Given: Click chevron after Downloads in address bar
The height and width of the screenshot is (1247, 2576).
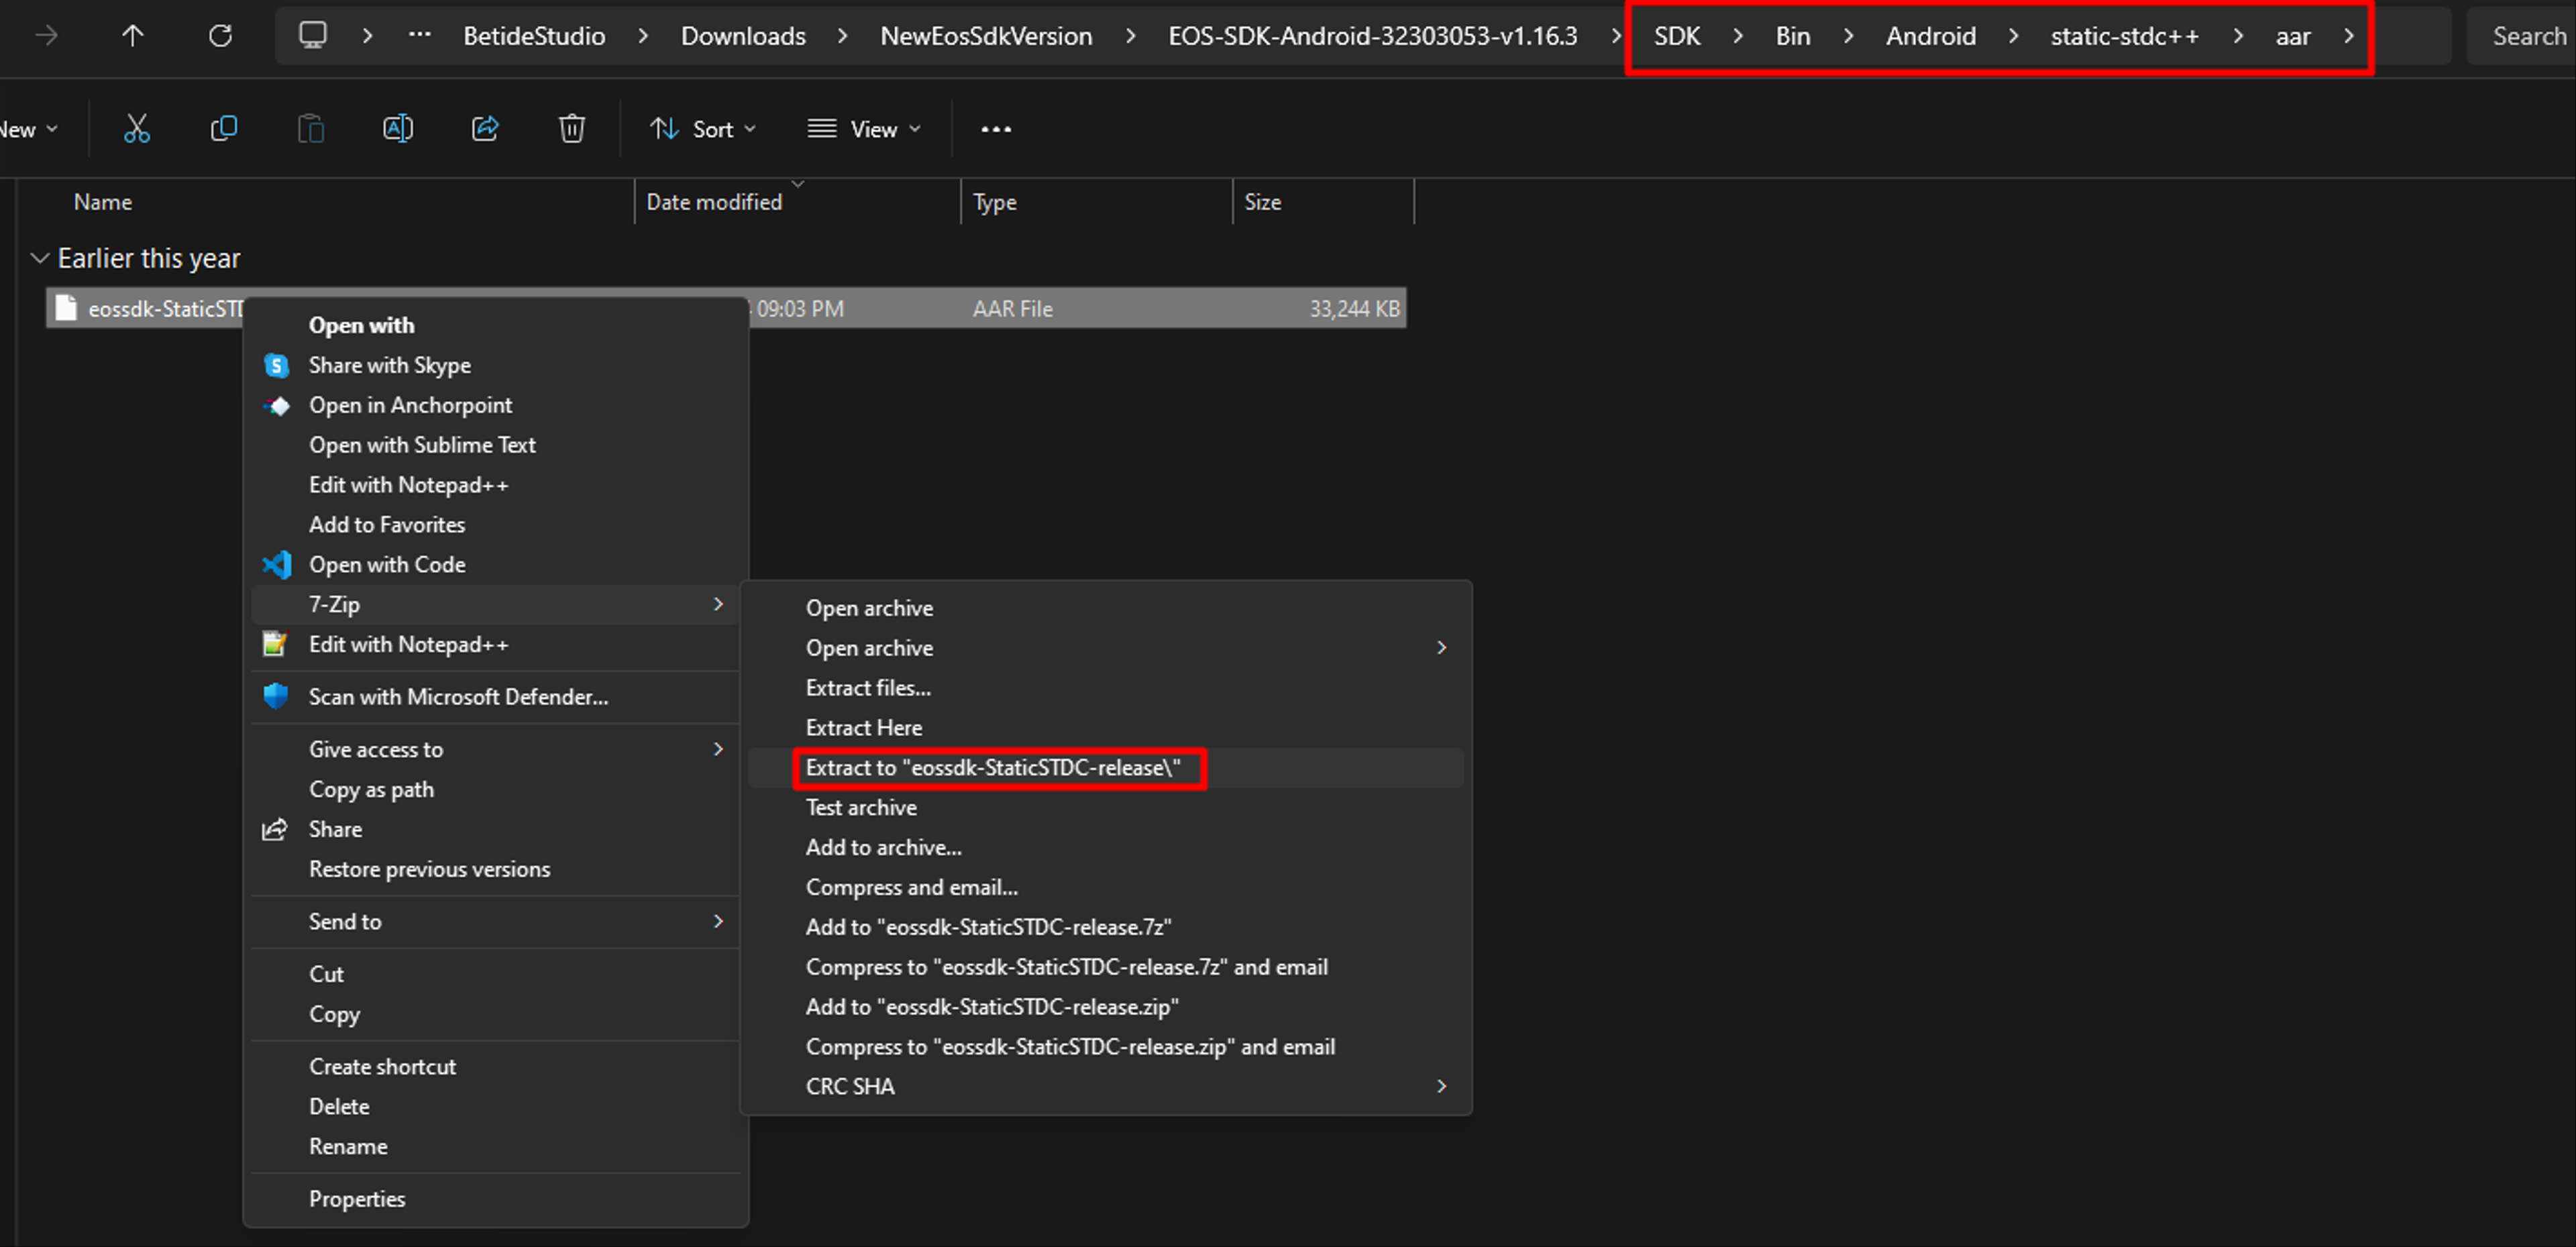Looking at the screenshot, I should pos(843,36).
